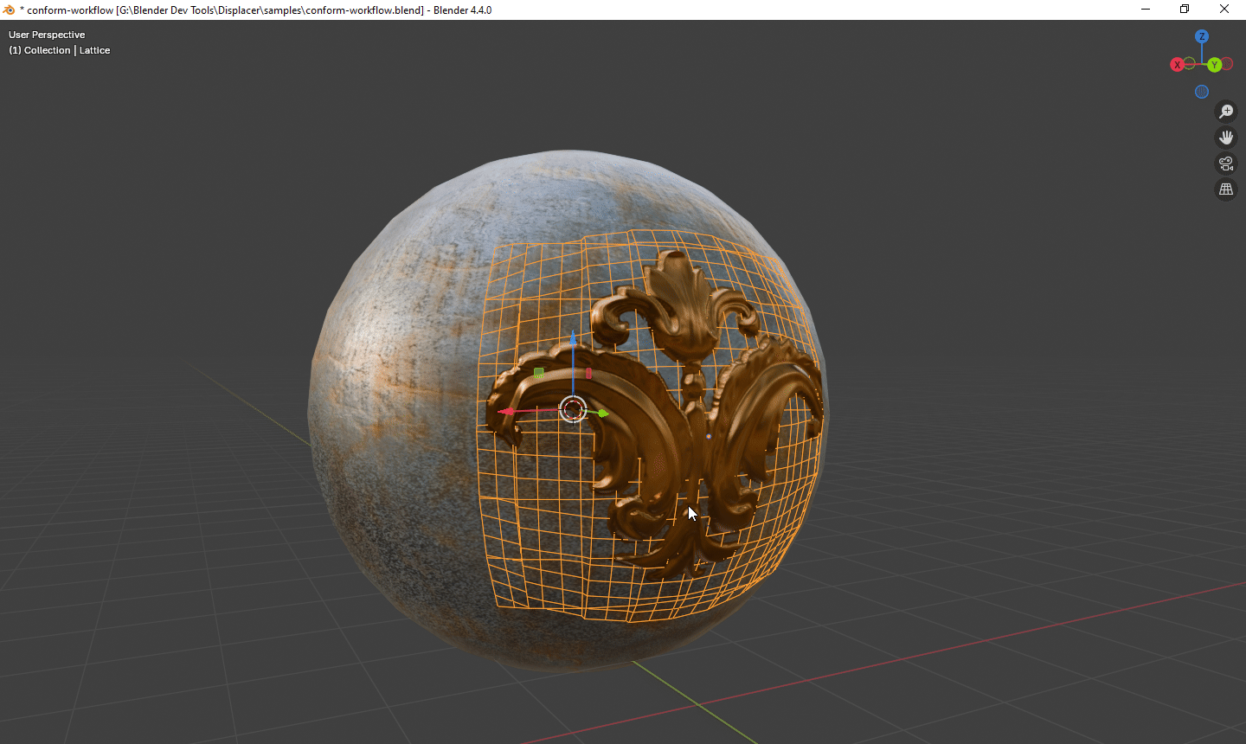
Task: Click the '(1) Collection | Lattice' text
Action: [60, 50]
